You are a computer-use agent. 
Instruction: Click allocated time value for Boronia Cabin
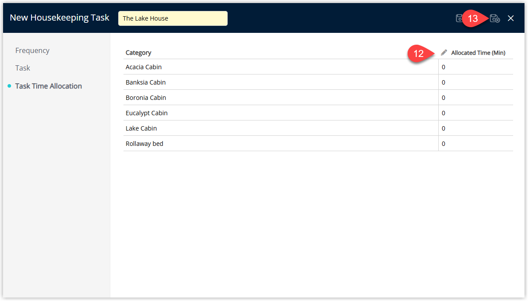pyautogui.click(x=476, y=98)
